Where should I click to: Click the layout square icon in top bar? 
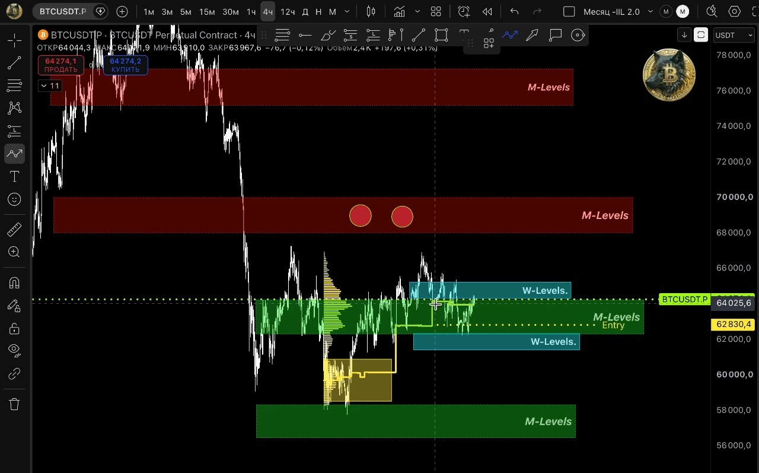point(569,11)
